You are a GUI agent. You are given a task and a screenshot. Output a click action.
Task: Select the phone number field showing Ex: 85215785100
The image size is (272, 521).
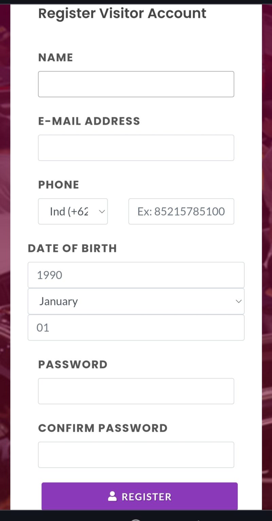tap(181, 212)
